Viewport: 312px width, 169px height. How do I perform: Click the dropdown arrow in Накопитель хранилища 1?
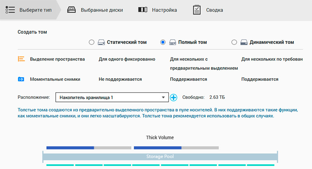pyautogui.click(x=163, y=98)
